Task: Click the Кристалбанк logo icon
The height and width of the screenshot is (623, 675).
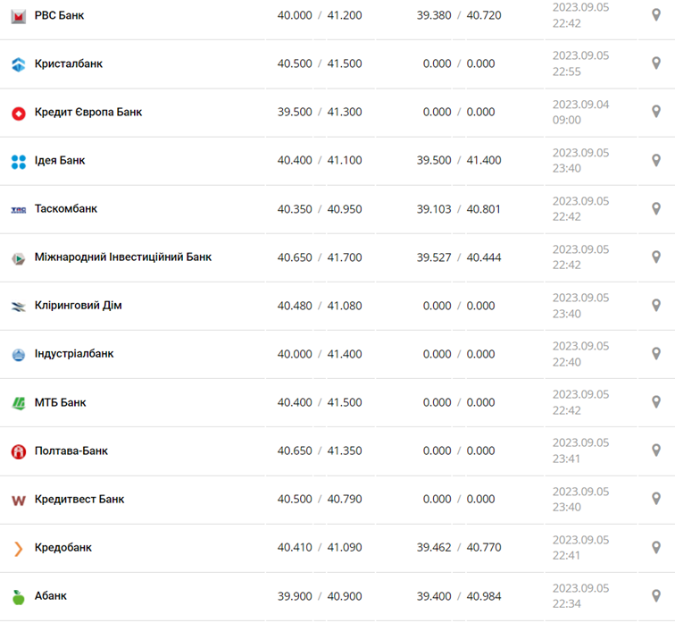Action: (18, 64)
